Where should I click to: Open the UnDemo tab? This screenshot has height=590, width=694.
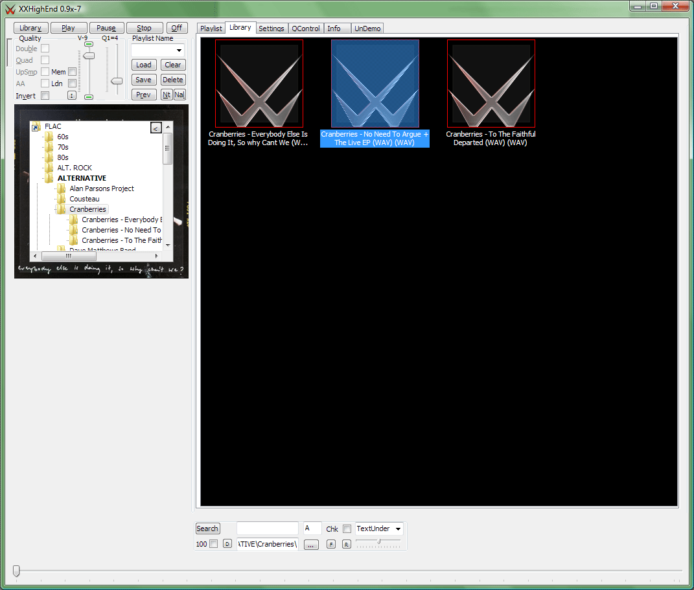pos(367,28)
